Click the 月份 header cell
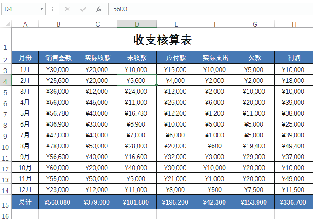This screenshot has width=313, height=219. 25,58
